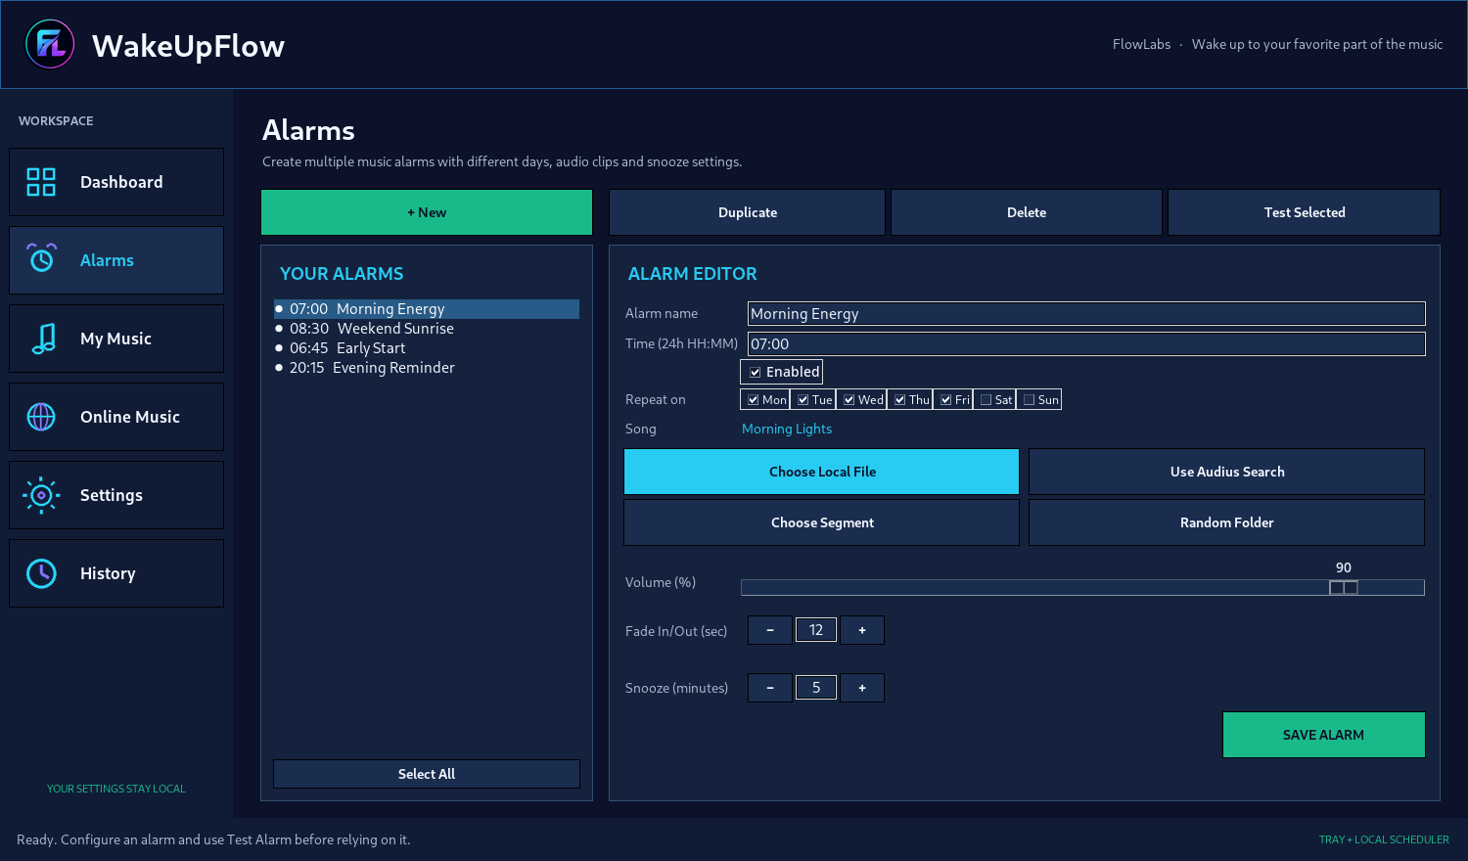Click the Fade In/Out value field 12
The height and width of the screenshot is (861, 1468).
click(816, 630)
